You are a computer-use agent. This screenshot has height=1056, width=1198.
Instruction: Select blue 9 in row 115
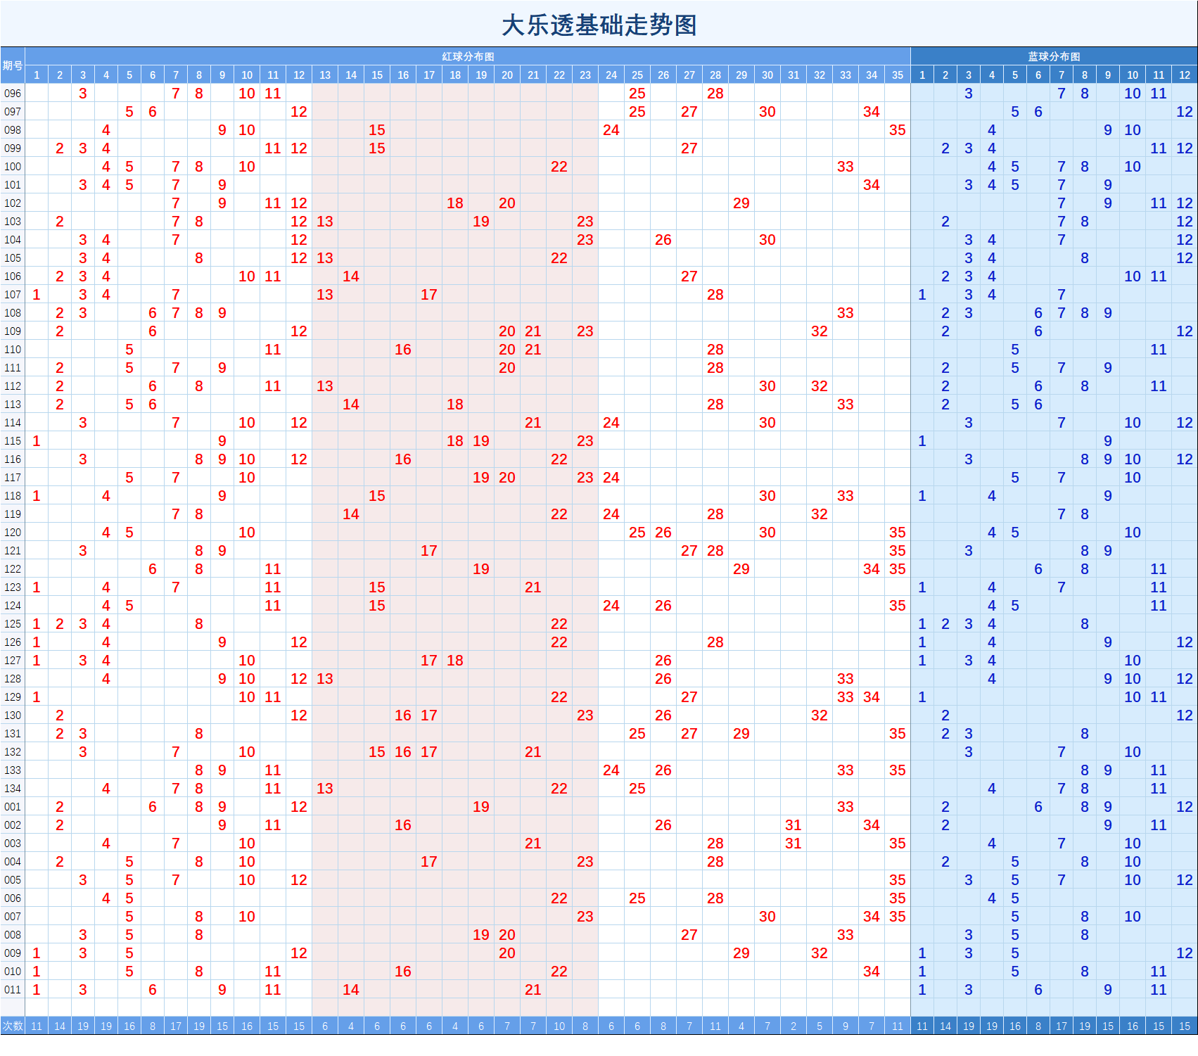[1108, 440]
